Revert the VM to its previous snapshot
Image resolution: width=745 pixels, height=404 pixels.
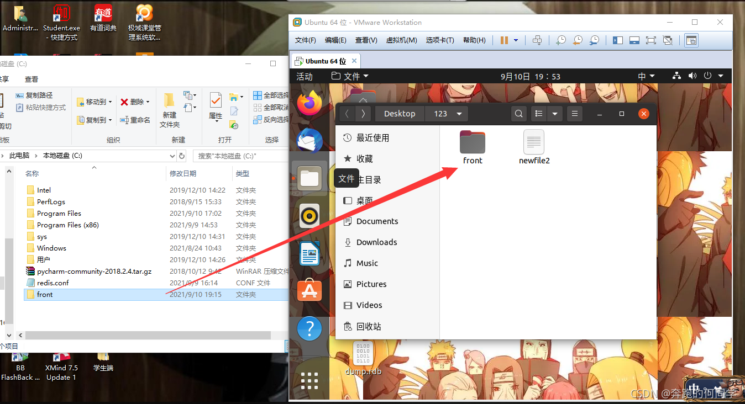pos(578,40)
